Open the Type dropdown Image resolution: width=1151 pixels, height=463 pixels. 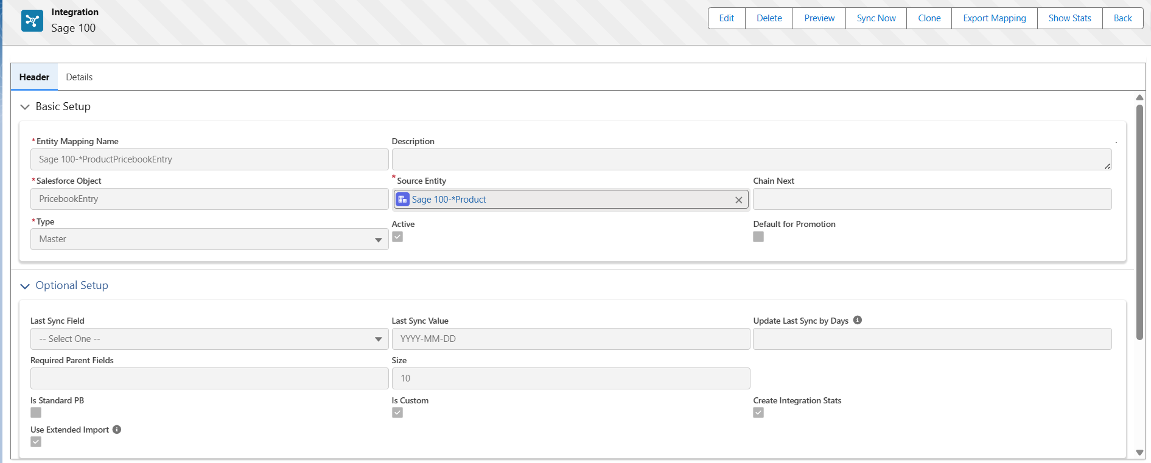(x=209, y=239)
